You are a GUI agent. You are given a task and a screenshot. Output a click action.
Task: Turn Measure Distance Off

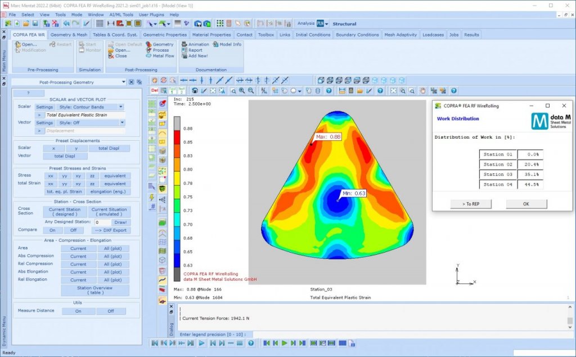click(x=111, y=311)
